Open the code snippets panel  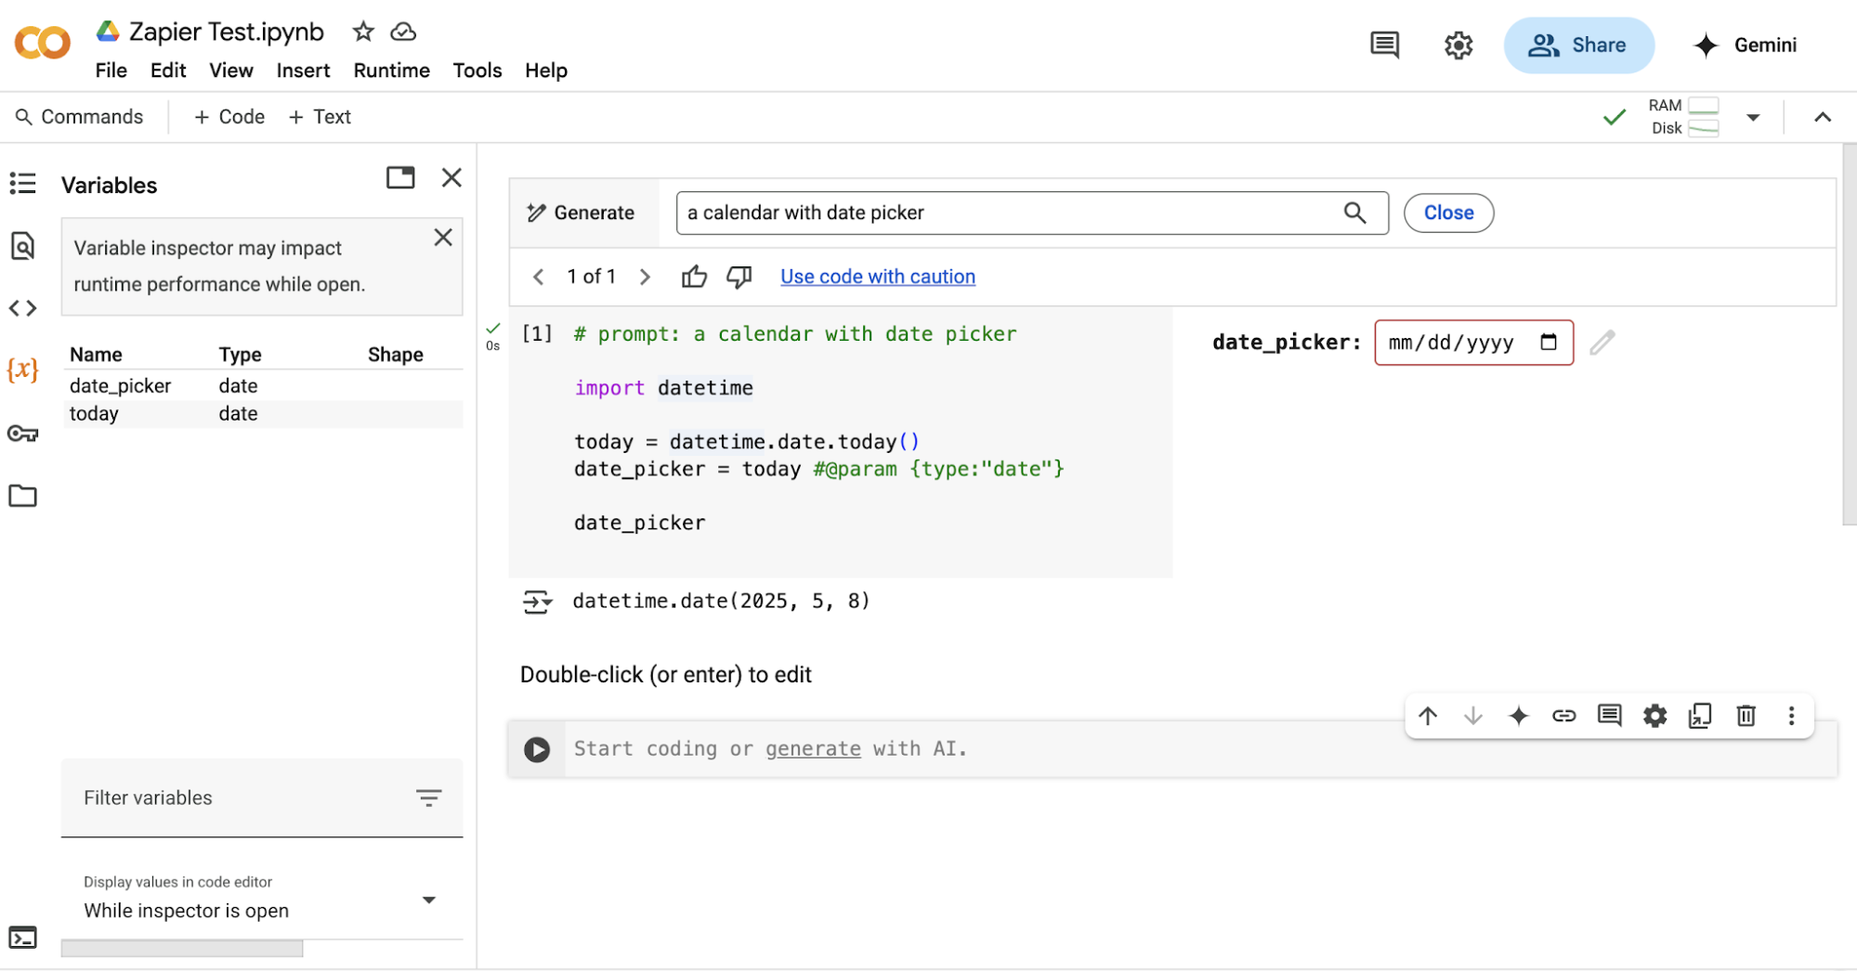click(x=22, y=307)
